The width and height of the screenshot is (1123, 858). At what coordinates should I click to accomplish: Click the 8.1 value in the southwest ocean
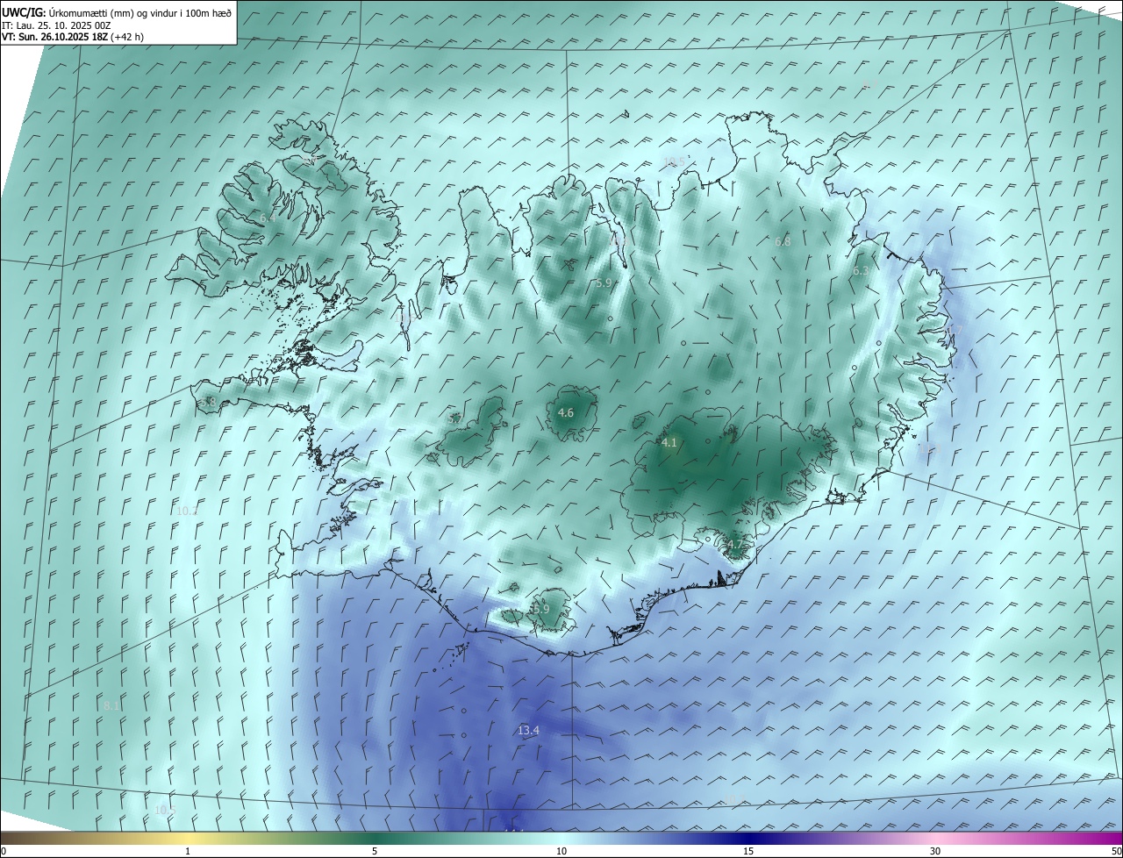click(x=111, y=705)
